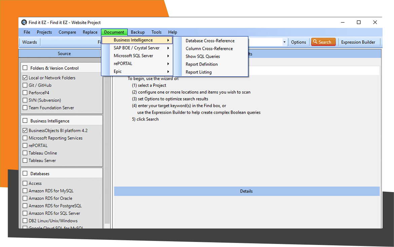Expand the Epic submenu
The width and height of the screenshot is (394, 247).
pyautogui.click(x=137, y=71)
